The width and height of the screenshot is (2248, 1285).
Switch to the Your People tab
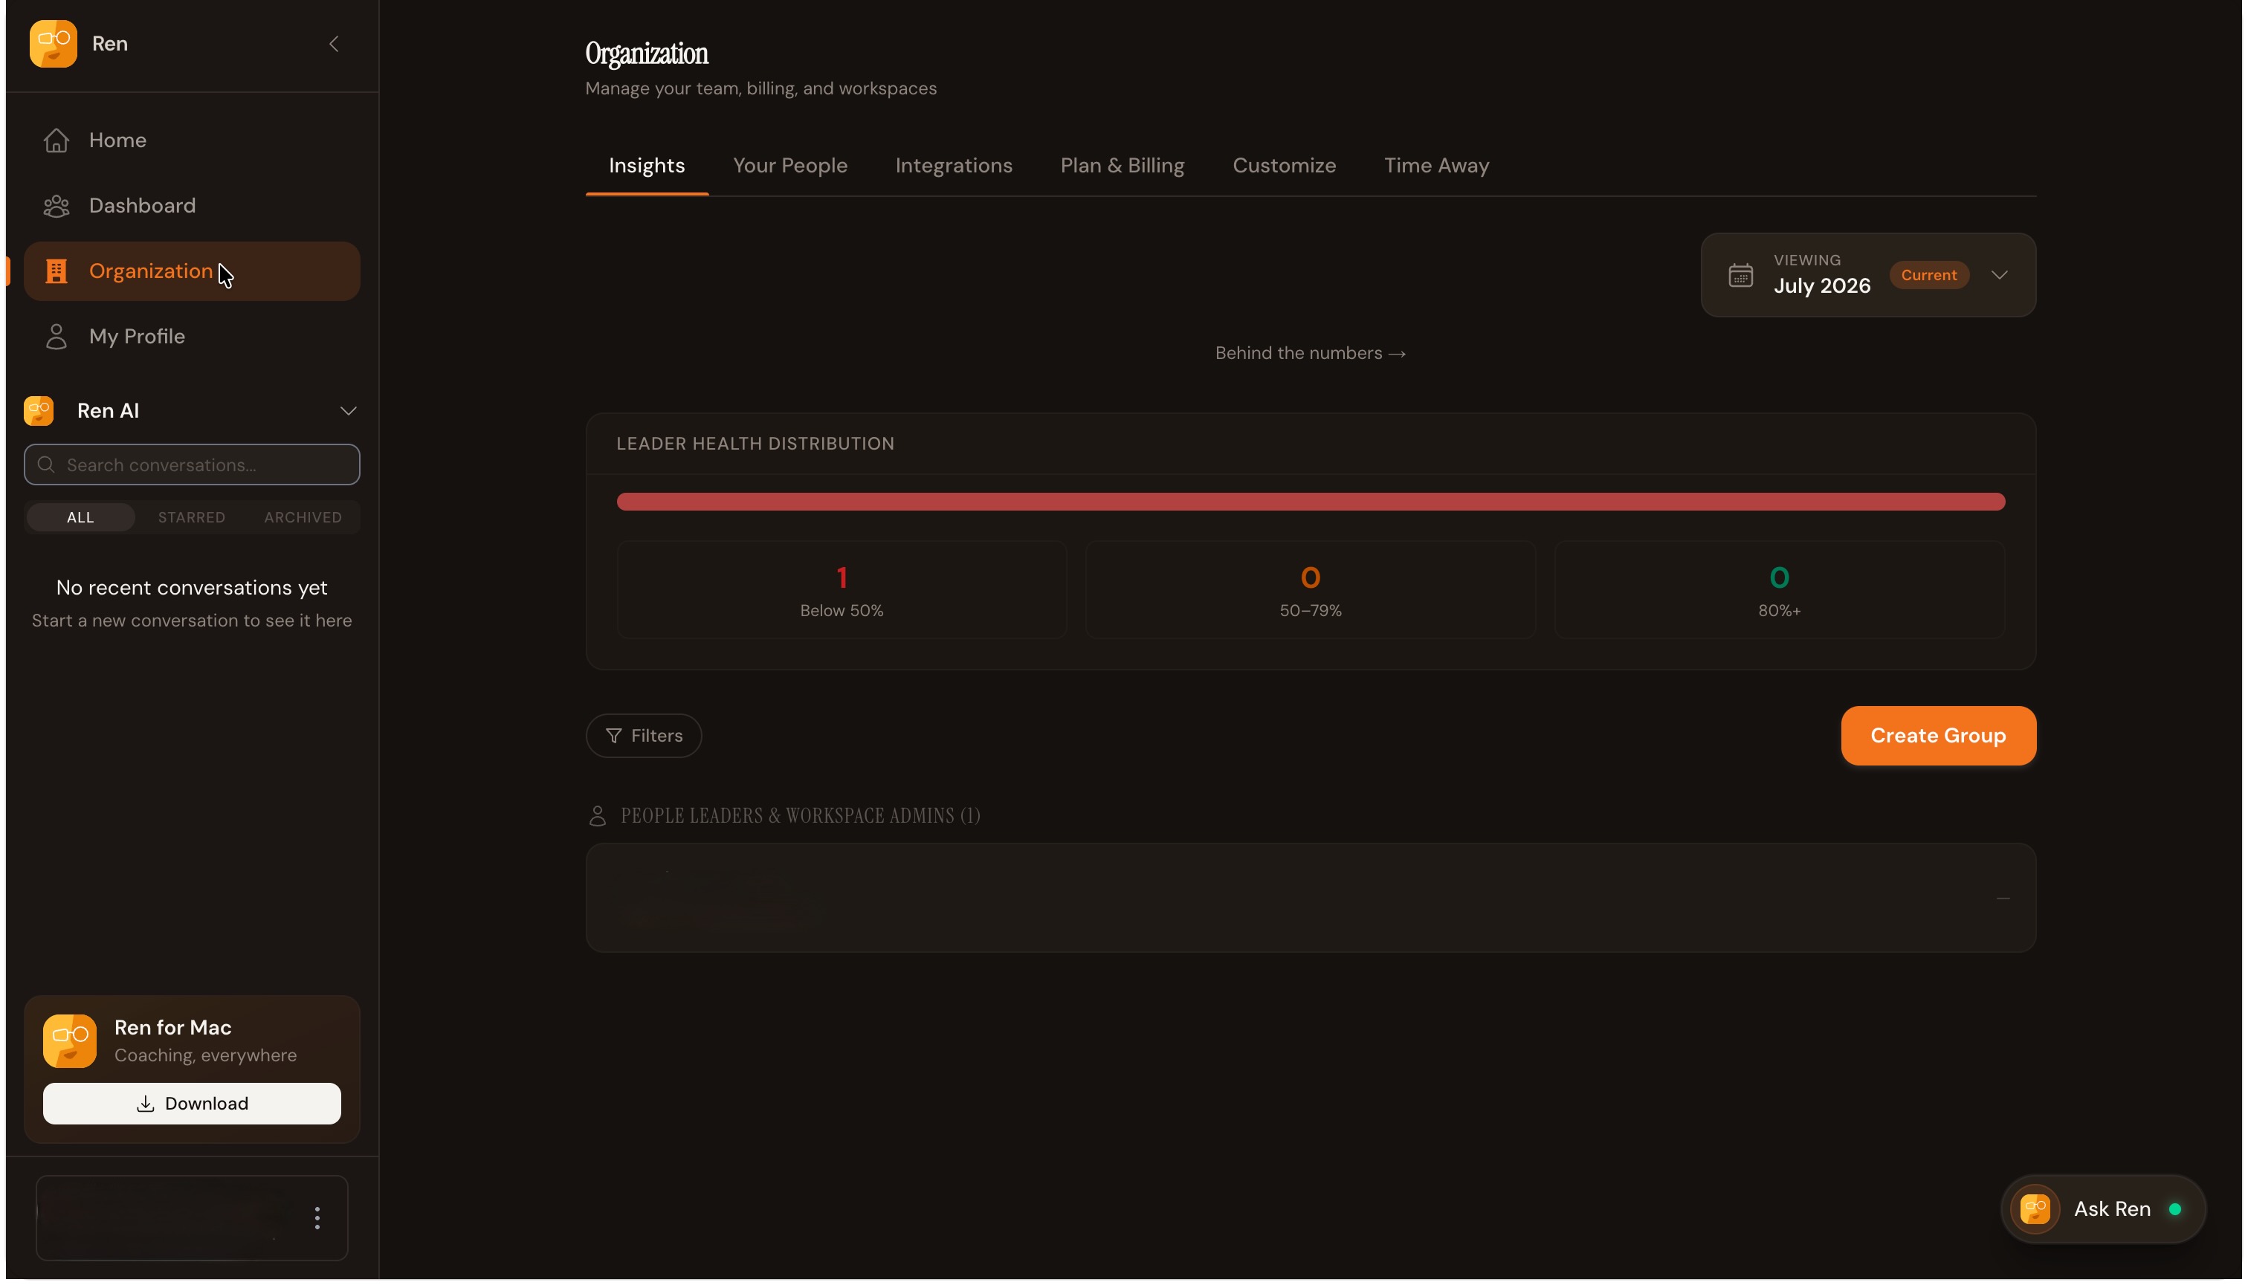click(x=791, y=166)
